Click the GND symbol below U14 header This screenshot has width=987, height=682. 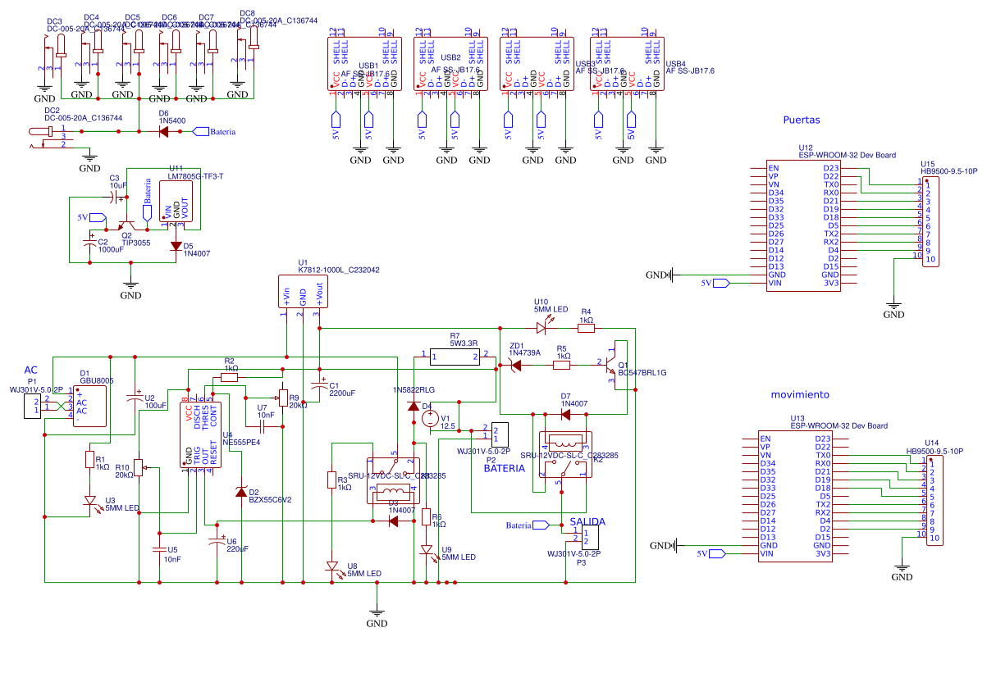tap(902, 571)
